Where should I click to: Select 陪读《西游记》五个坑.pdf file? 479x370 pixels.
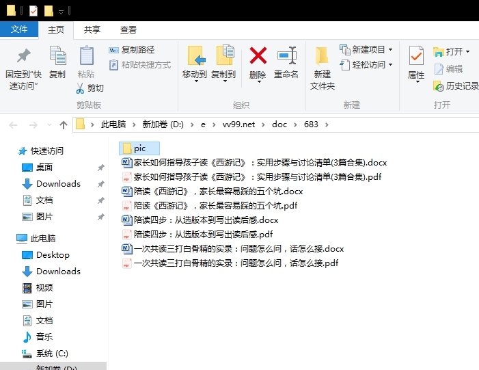pos(210,206)
